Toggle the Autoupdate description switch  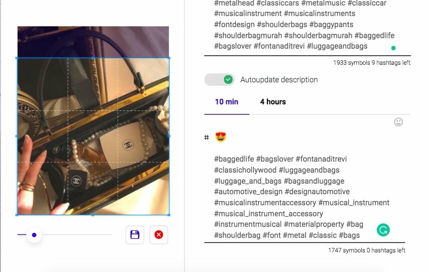click(x=219, y=80)
